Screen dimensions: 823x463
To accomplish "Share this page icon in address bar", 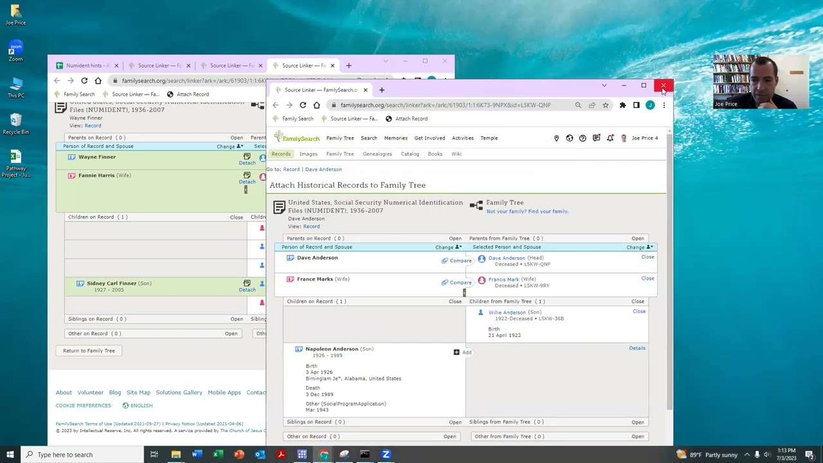I will click(x=592, y=105).
